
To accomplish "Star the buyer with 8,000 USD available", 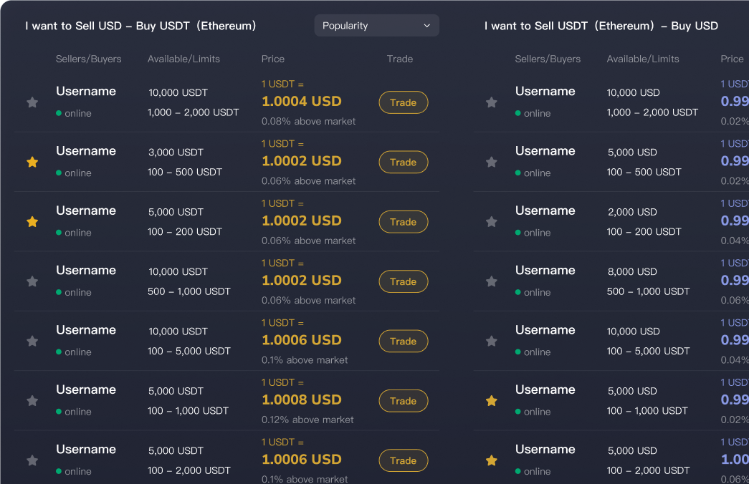I will click(x=492, y=281).
